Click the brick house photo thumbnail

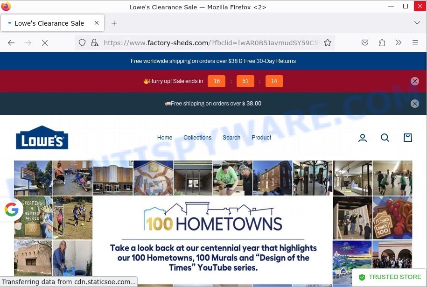pos(273,178)
